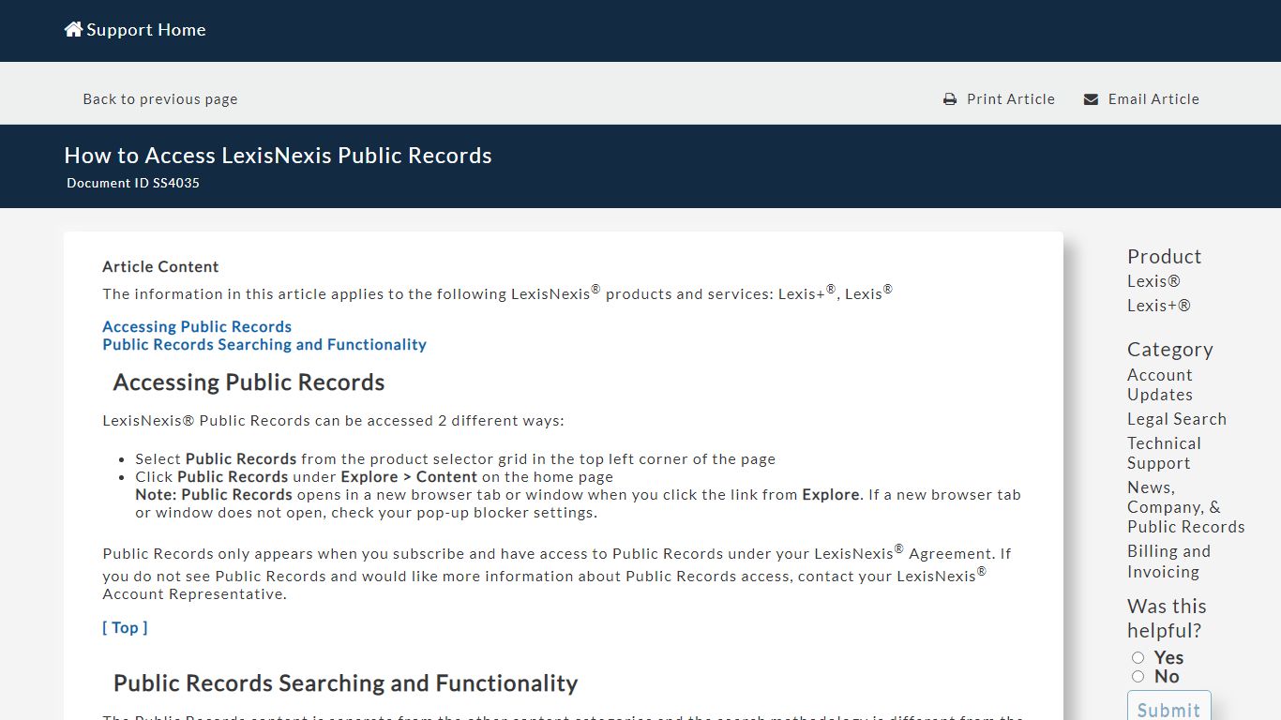1281x720 pixels.
Task: Select the Yes radio button
Action: pyautogui.click(x=1138, y=658)
